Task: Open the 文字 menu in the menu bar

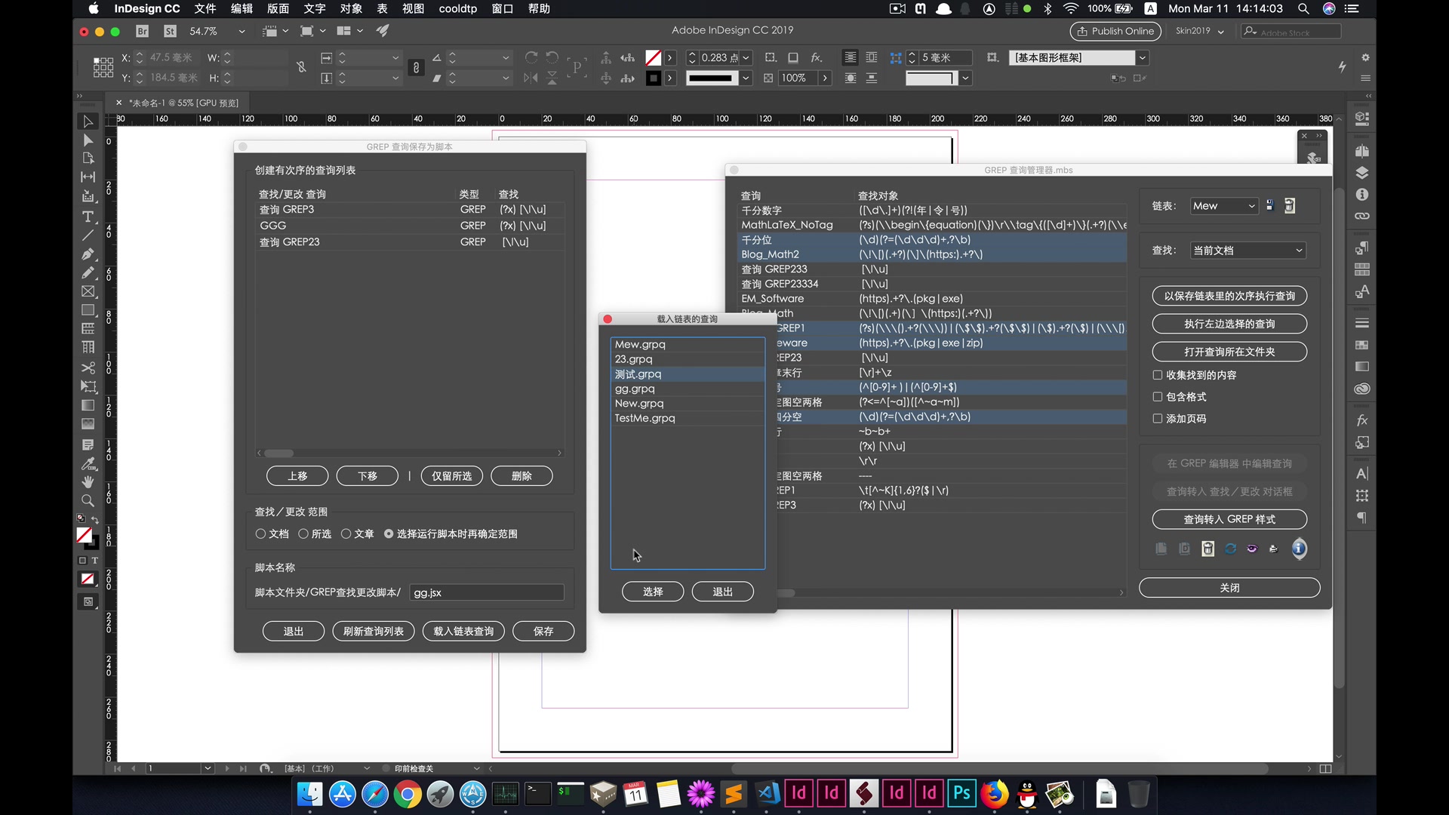Action: coord(315,9)
